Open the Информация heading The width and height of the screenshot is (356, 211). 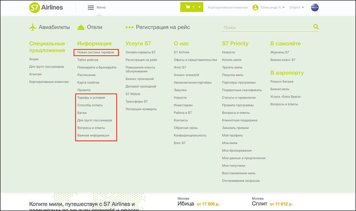click(95, 44)
